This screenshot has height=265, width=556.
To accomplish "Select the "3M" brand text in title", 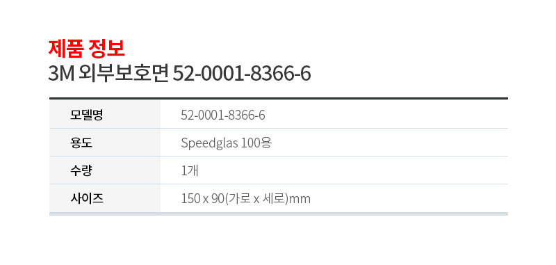I will coord(61,74).
